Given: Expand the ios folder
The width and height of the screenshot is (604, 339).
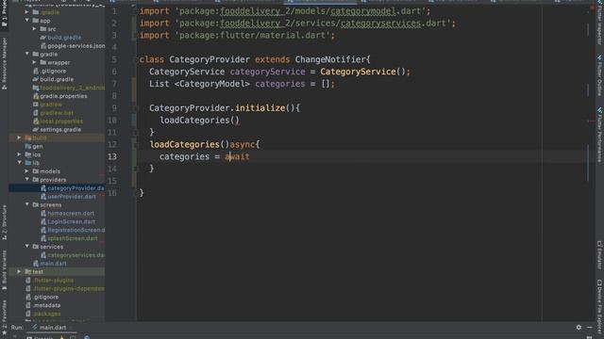Looking at the screenshot, I should click(19, 154).
